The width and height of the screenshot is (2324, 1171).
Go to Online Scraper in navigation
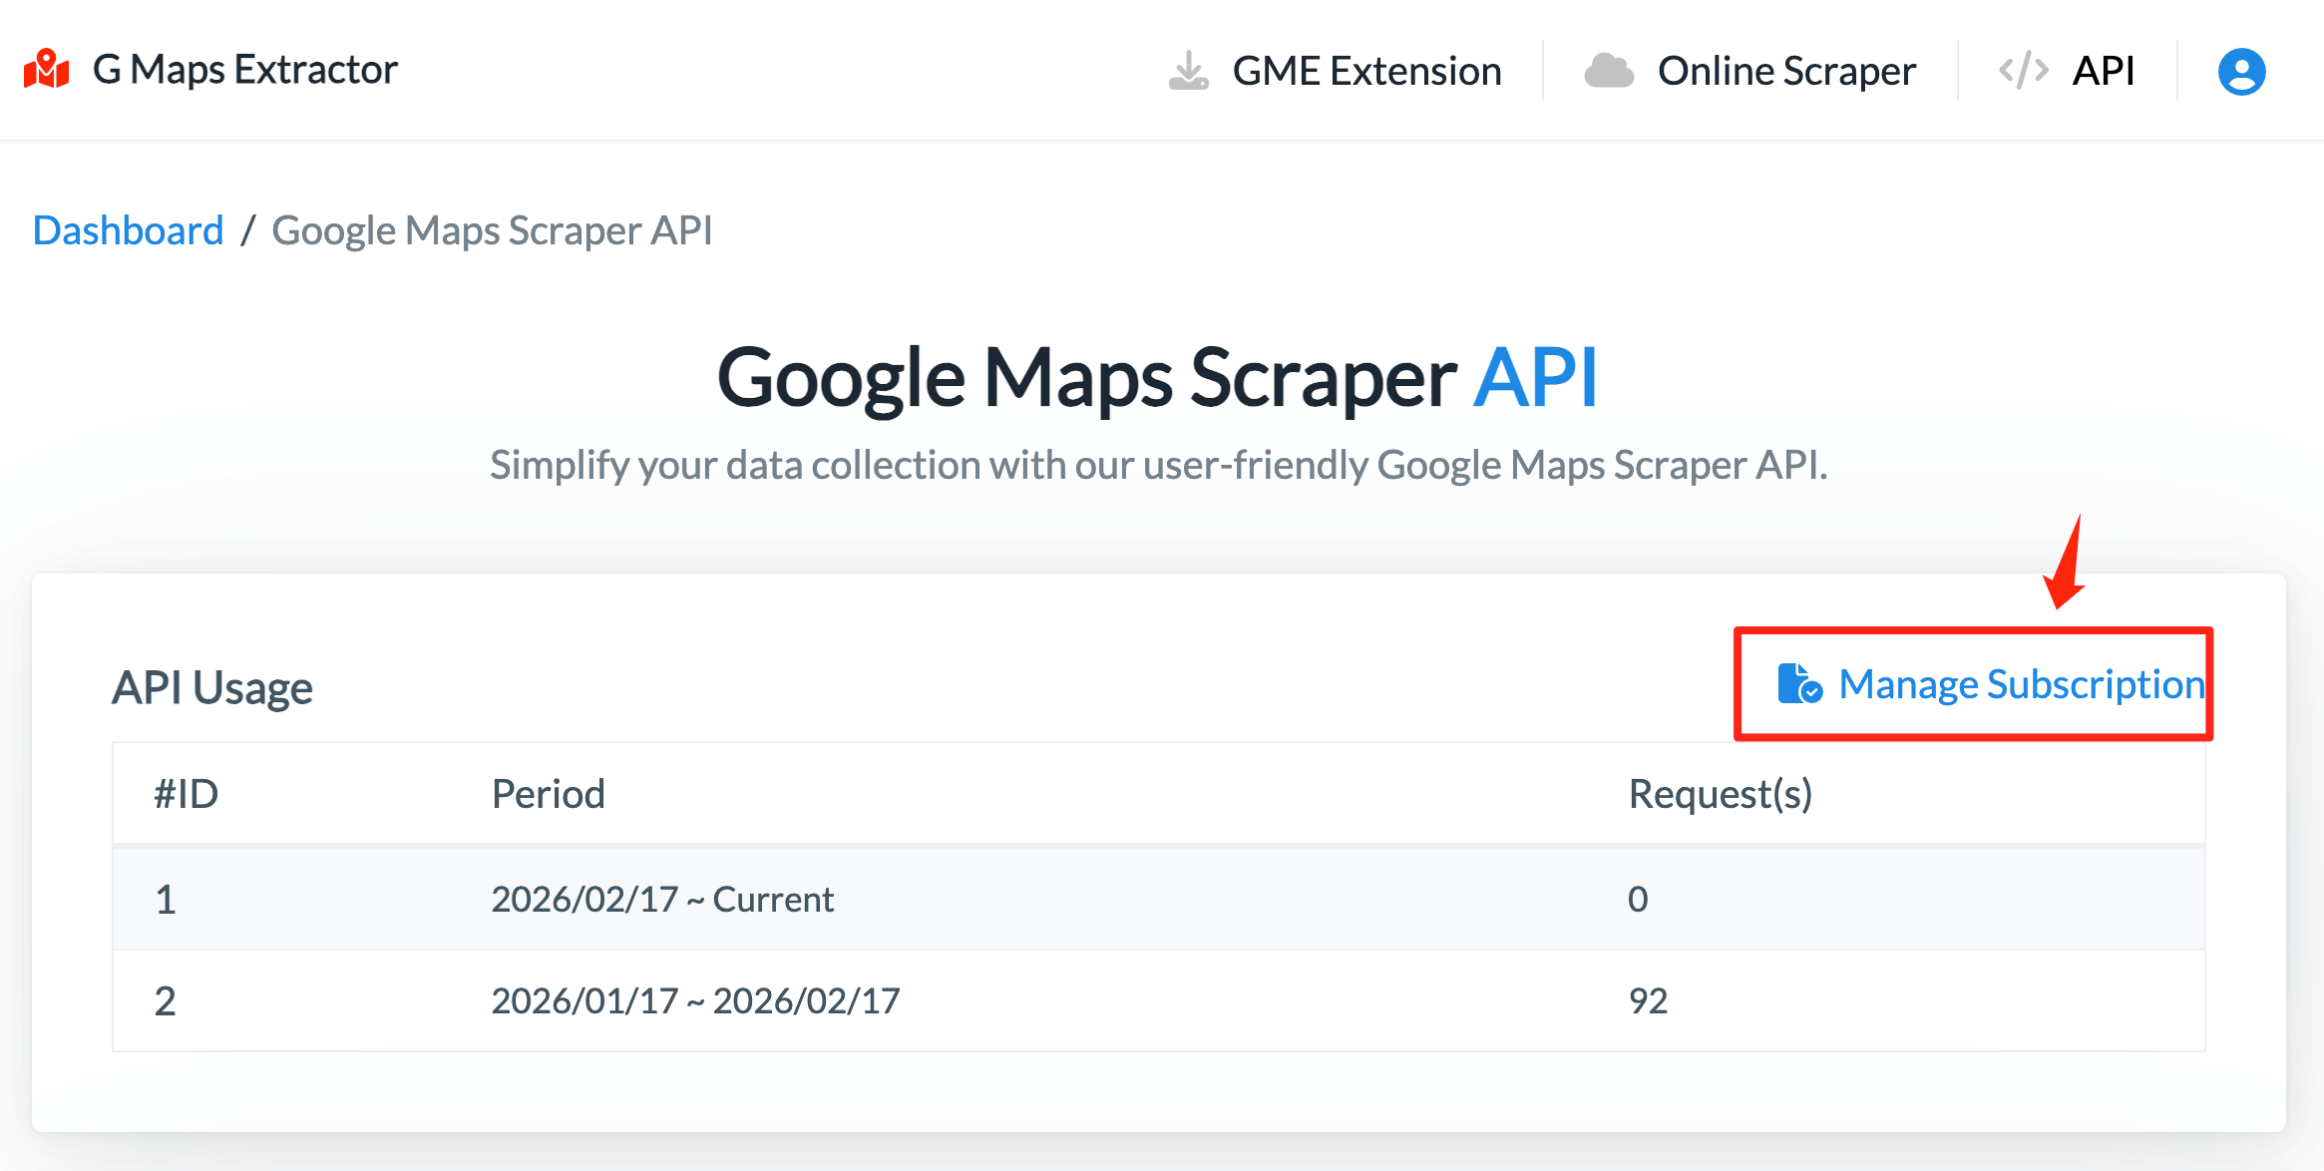1785,71
